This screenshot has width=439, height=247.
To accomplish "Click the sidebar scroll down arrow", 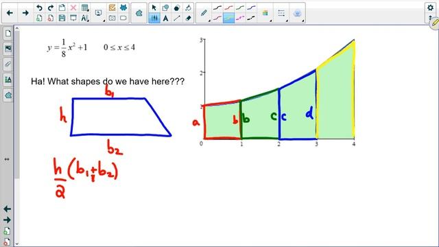I will pyautogui.click(x=17, y=244).
